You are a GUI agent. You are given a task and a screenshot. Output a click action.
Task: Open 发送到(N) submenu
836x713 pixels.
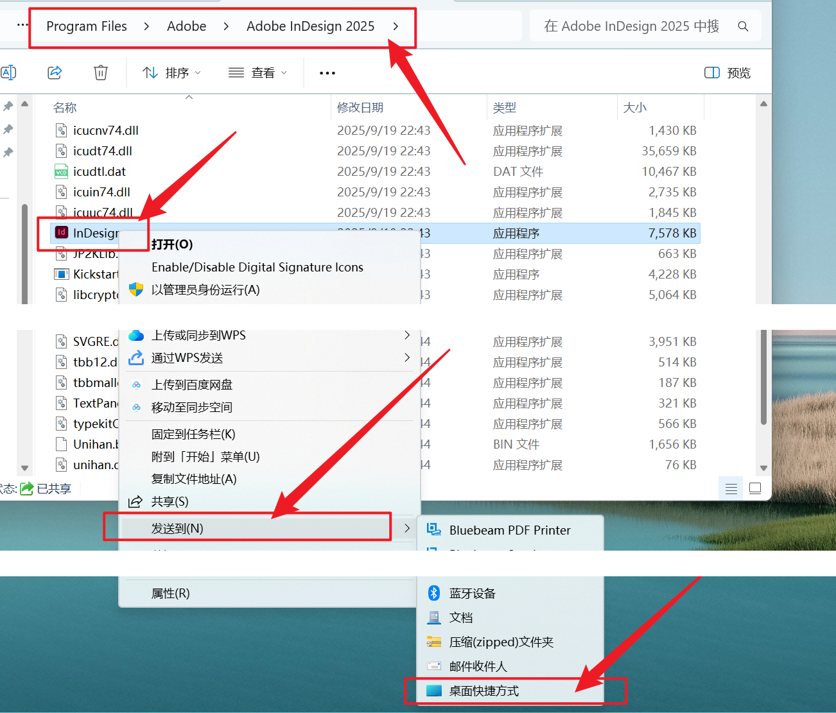tap(270, 529)
